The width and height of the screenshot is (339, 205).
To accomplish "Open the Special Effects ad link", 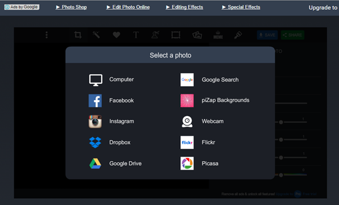I will (241, 7).
